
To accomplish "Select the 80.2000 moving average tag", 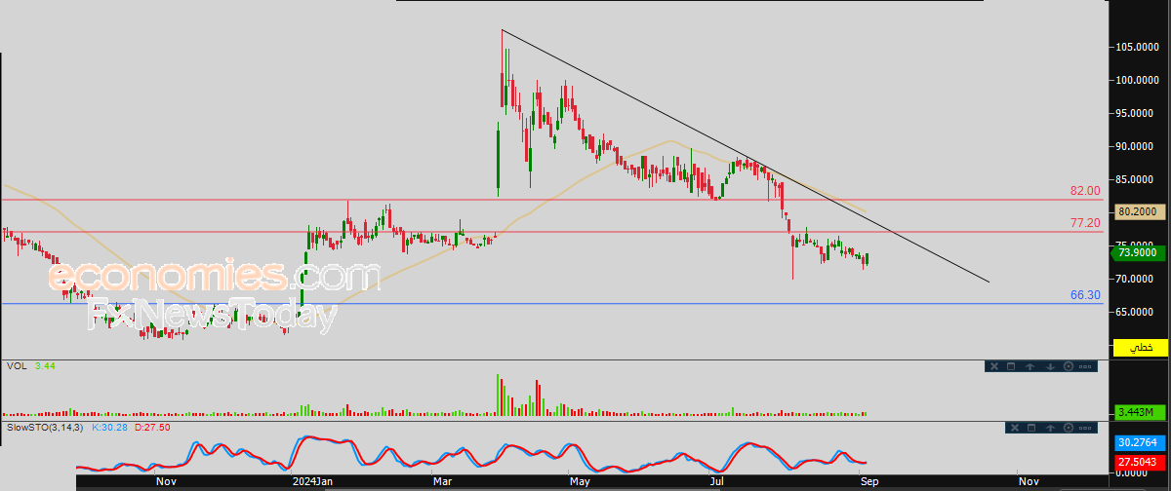I will click(1138, 209).
